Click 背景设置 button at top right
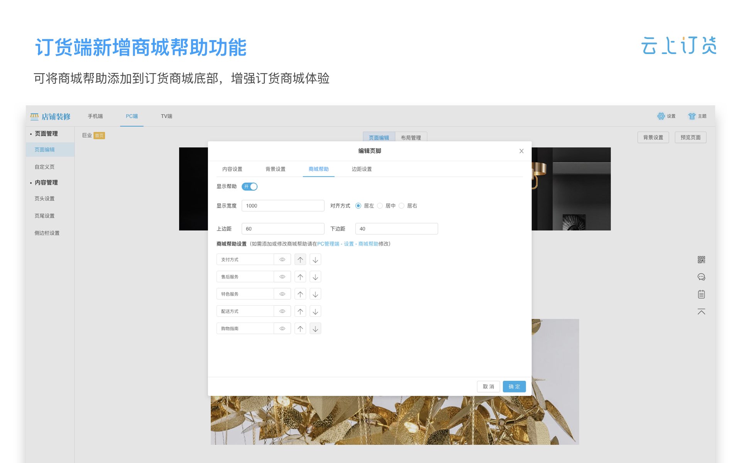The image size is (741, 463). (x=653, y=137)
